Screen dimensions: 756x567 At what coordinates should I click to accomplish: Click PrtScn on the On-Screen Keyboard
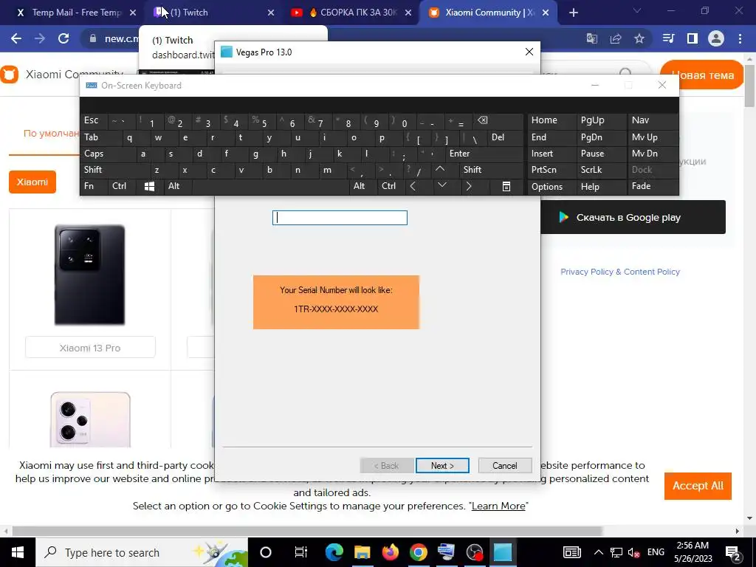[551, 170]
